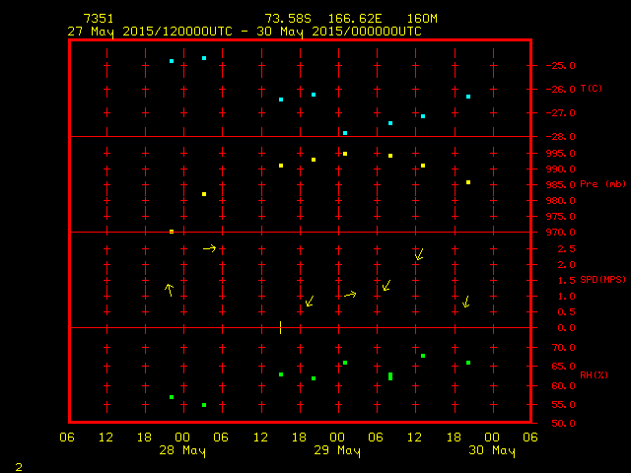Viewport: 631px width, 473px height.
Task: Click the right-pointing yellow wind arrow near 2.5
Action: tap(209, 248)
